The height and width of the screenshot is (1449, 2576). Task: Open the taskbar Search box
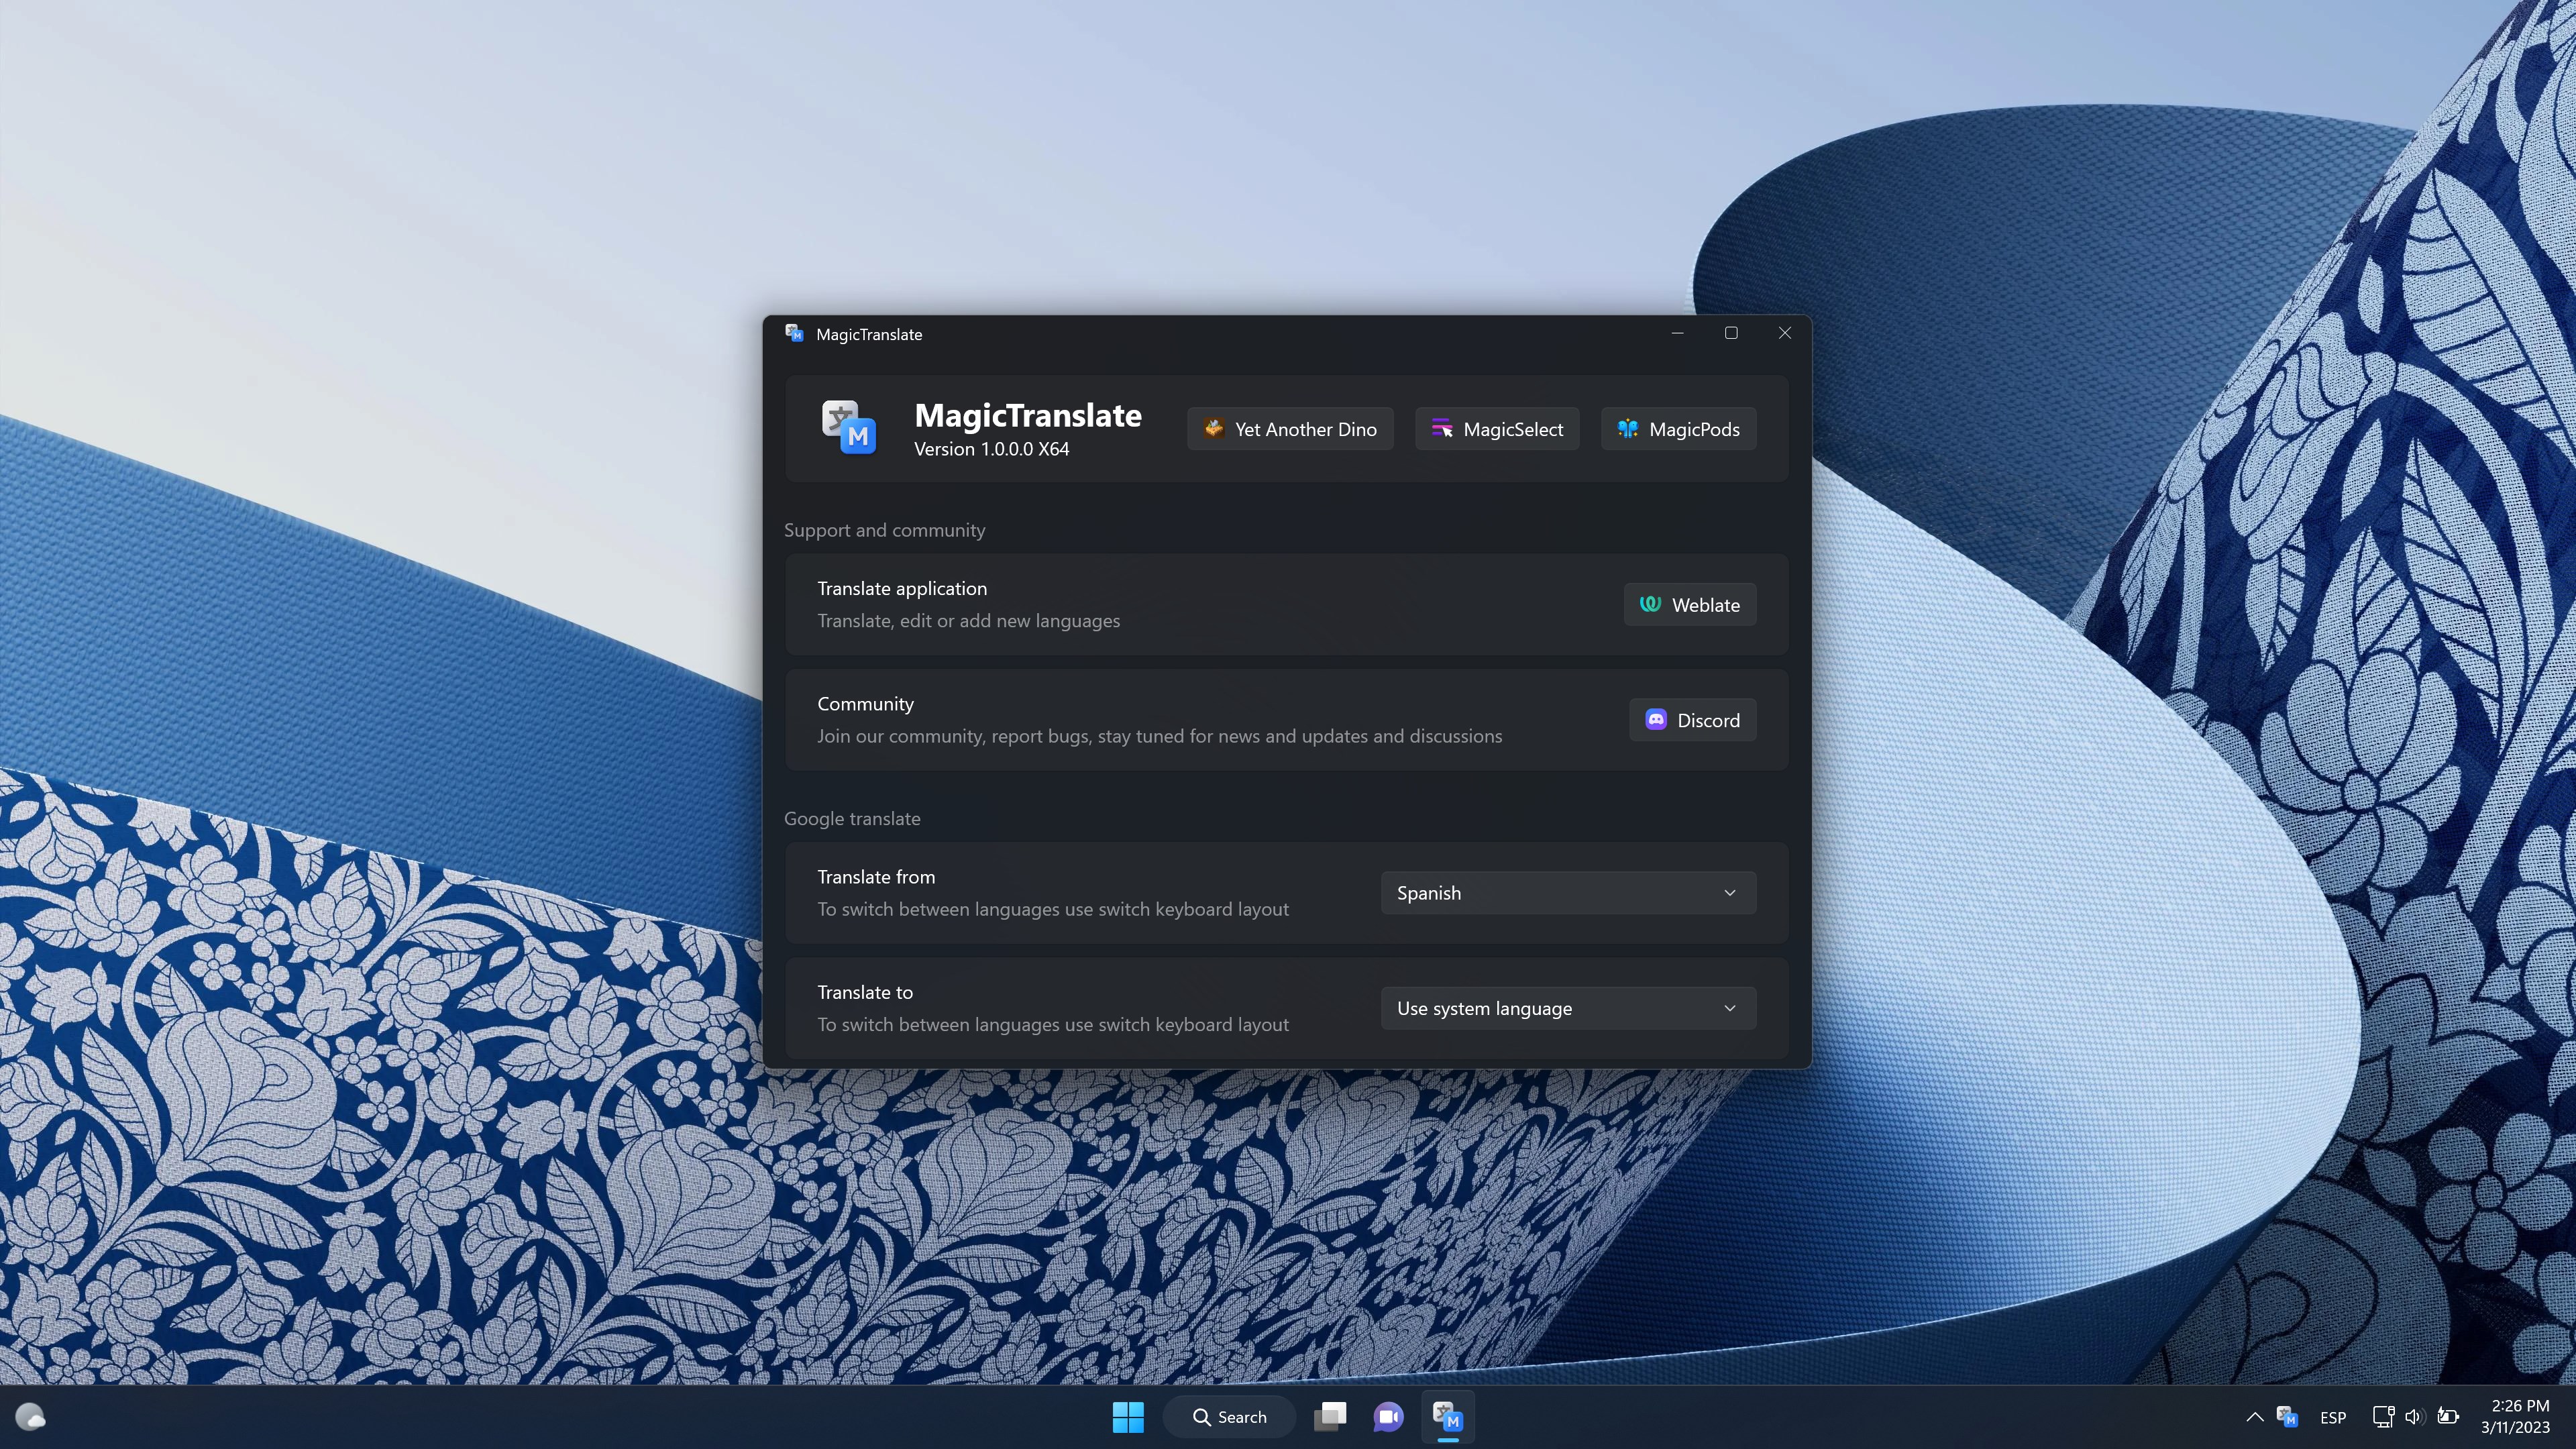tap(1229, 1417)
